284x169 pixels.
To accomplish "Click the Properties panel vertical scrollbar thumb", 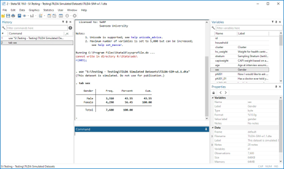I will [281, 126].
